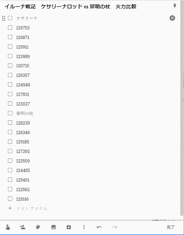Click the redo arrow
This screenshot has width=184, height=235.
[x=115, y=227]
